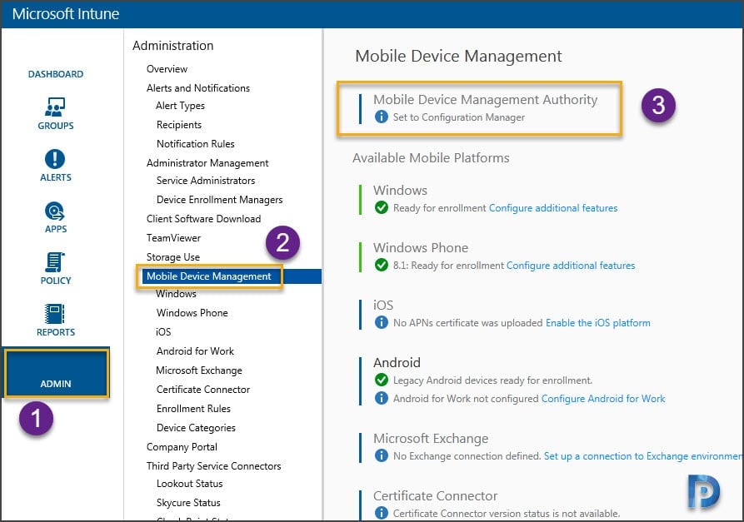The height and width of the screenshot is (522, 744).
Task: Click Configure additional features for Windows Phone
Action: (571, 266)
